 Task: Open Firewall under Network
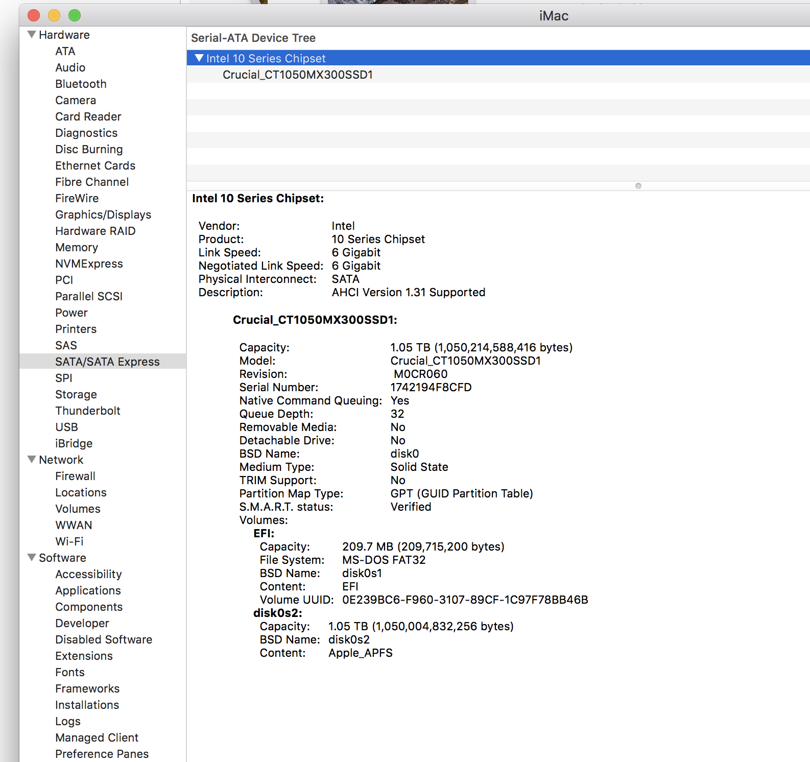point(76,476)
